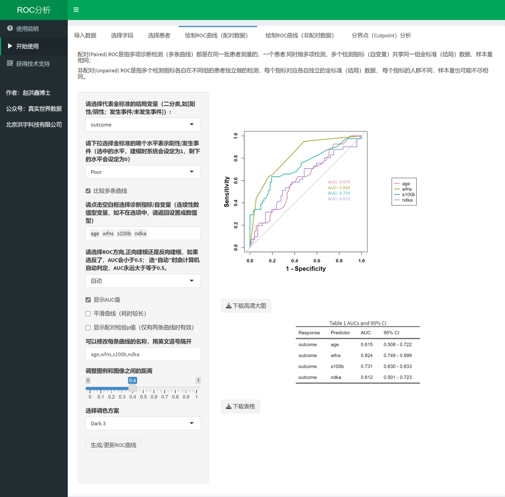Click the '95% CI' column header
Screen dimensions: 505x497
(391, 333)
